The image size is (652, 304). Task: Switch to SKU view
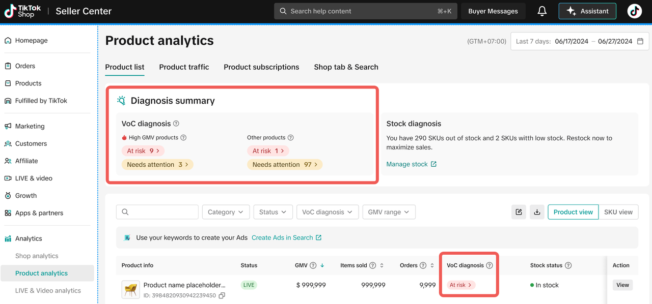point(618,212)
